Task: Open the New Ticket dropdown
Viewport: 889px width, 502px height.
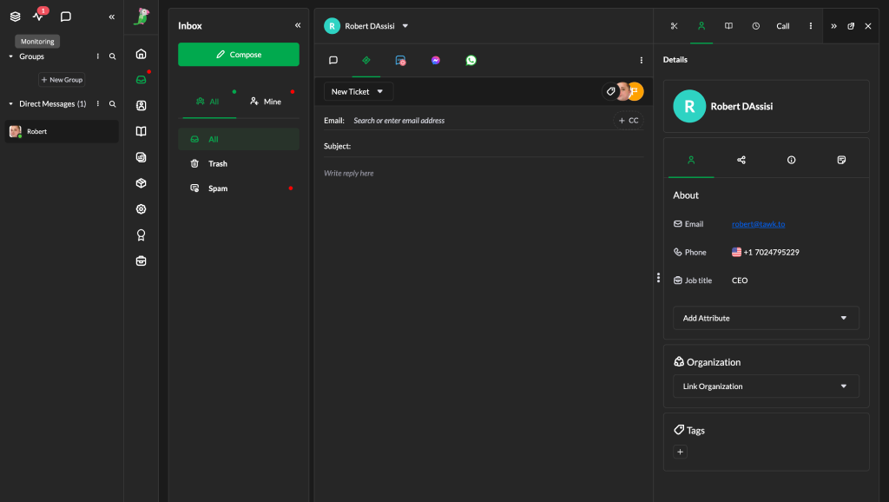Action: click(359, 91)
